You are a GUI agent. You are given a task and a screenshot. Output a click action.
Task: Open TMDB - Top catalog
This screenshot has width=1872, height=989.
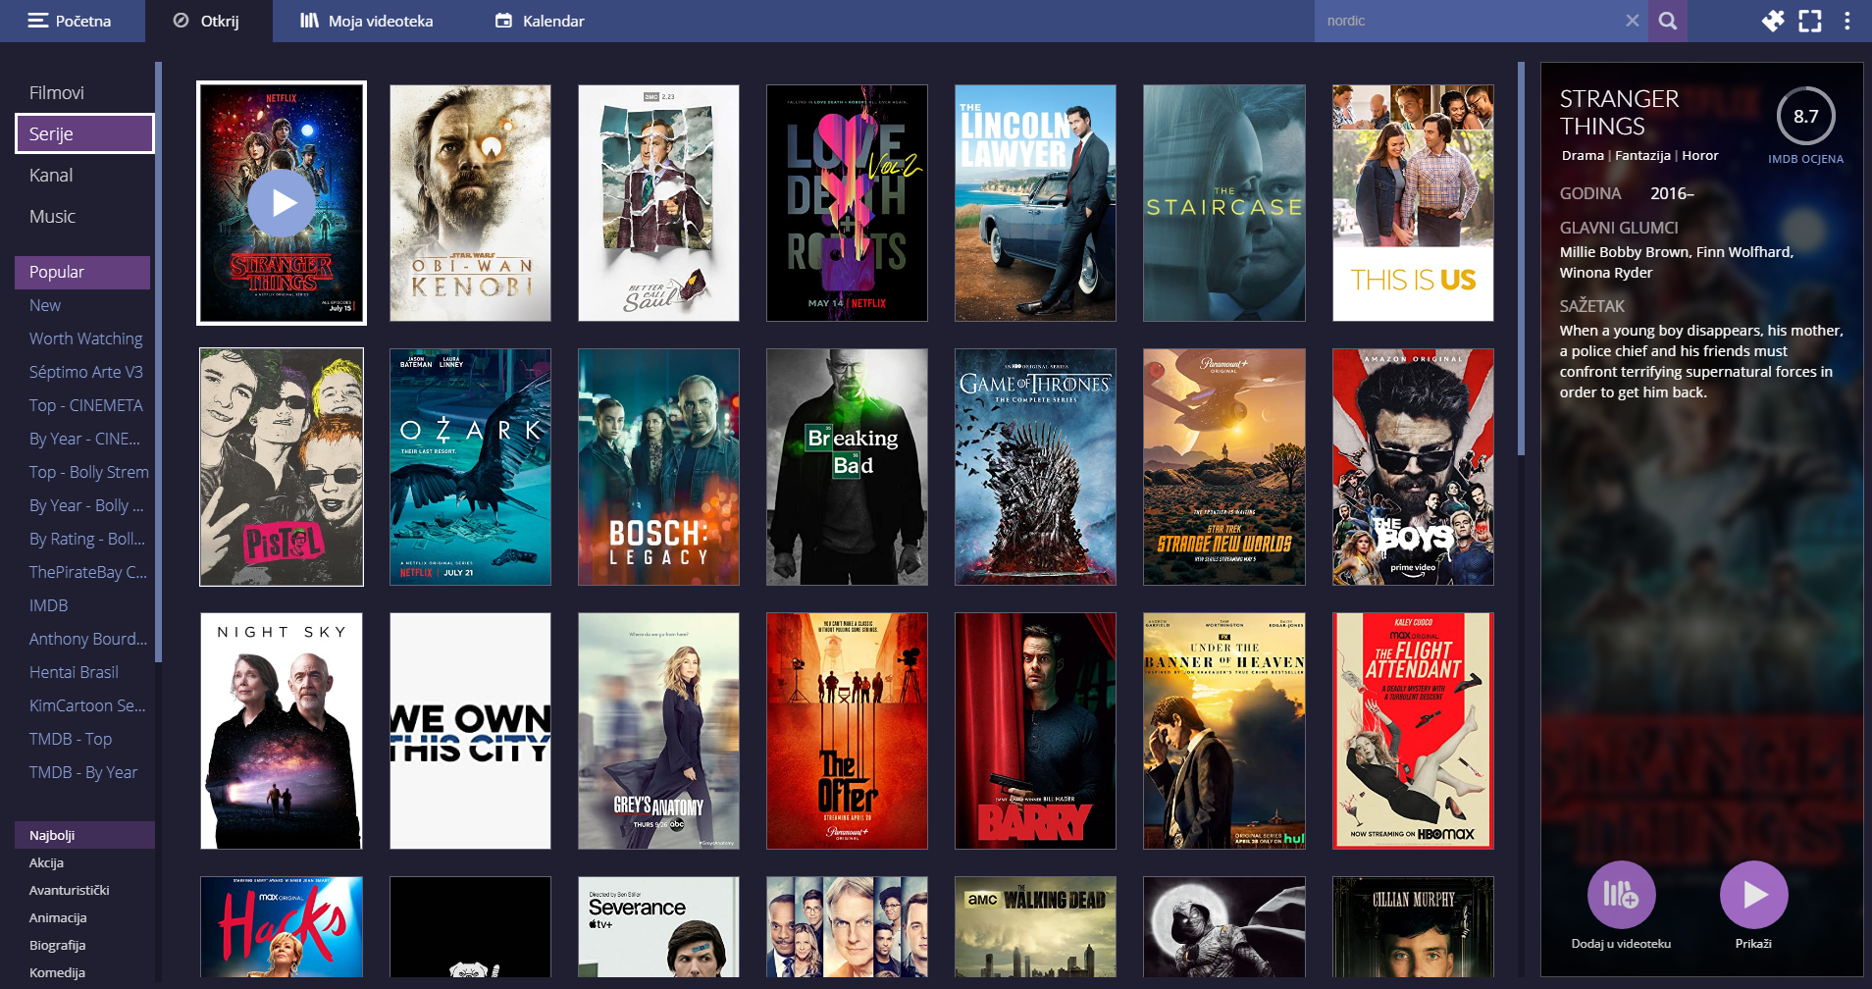pos(82,739)
